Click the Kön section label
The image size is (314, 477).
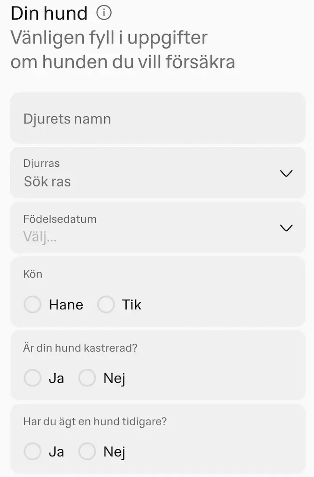pos(33,274)
